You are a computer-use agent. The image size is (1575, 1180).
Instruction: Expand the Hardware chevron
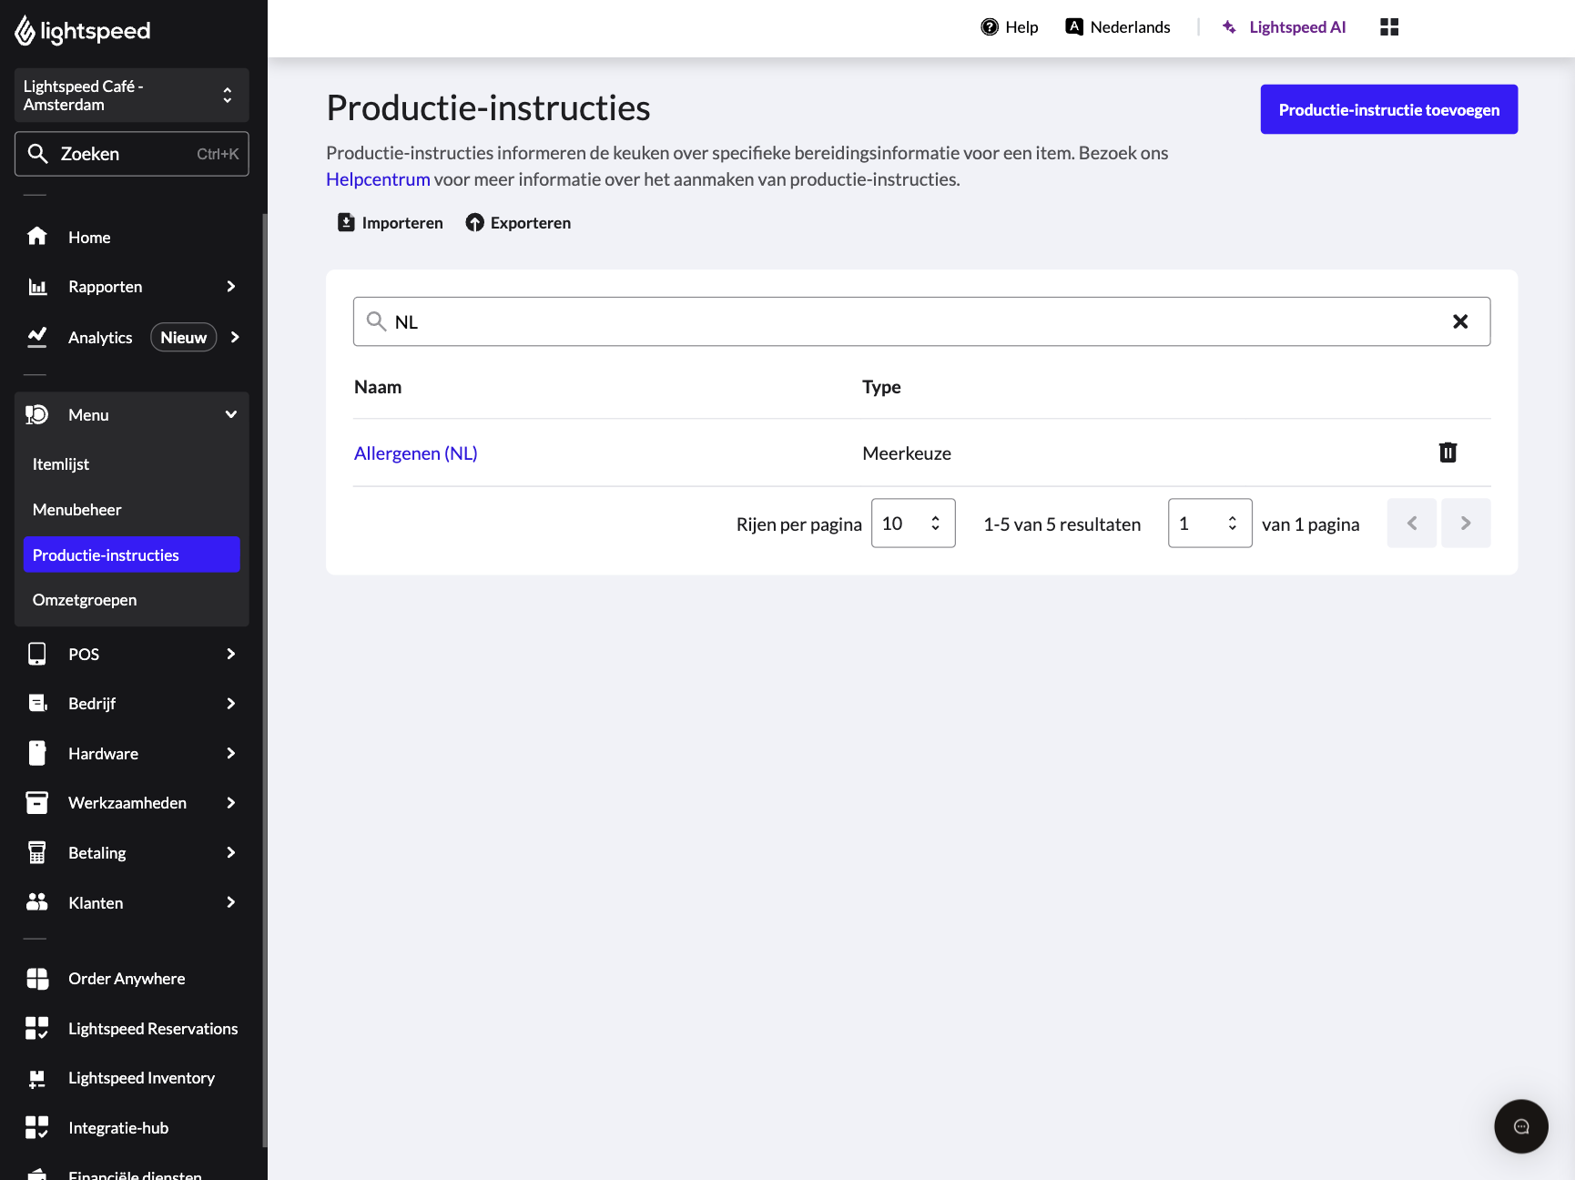click(x=230, y=753)
